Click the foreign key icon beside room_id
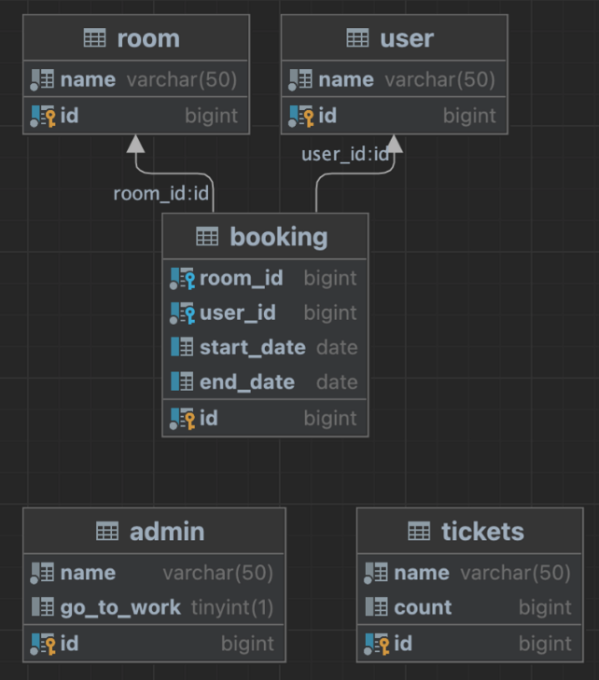Screen dimensions: 599x680 [x=182, y=278]
